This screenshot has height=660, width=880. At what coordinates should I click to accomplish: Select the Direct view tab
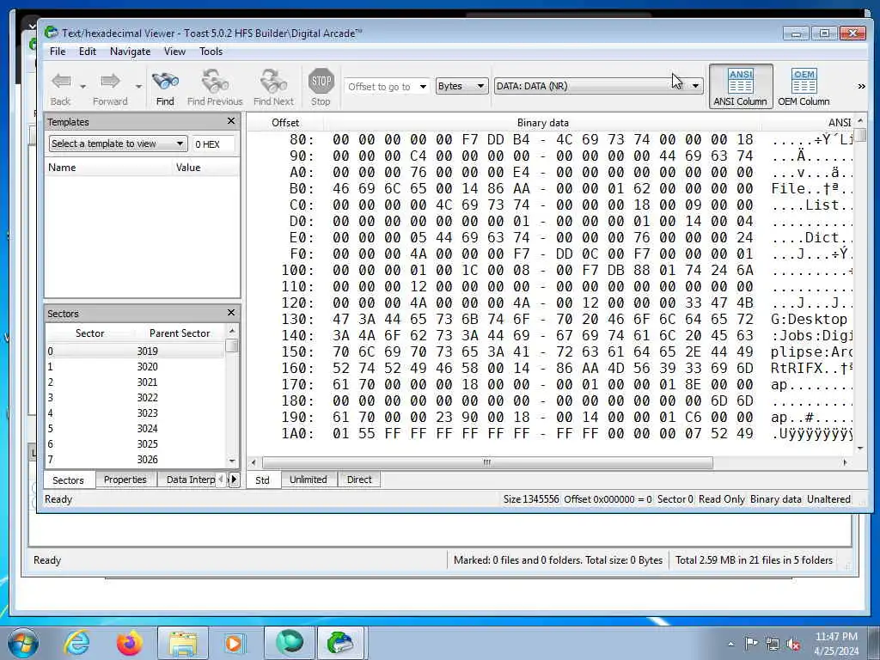[x=359, y=480]
